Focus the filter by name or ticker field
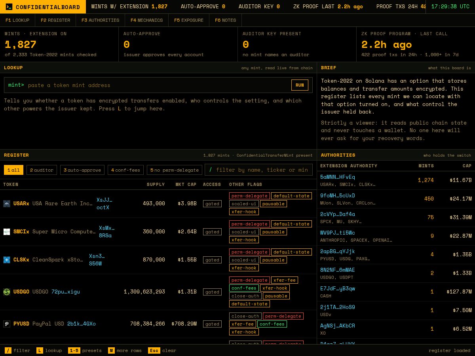The width and height of the screenshot is (475, 356). point(262,170)
